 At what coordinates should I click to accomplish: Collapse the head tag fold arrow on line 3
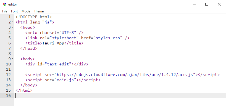click(x=12, y=27)
